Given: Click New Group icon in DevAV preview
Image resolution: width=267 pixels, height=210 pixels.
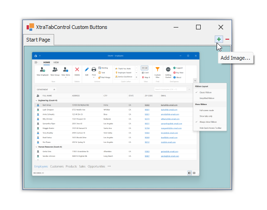Looking at the screenshot, I should 55,70.
